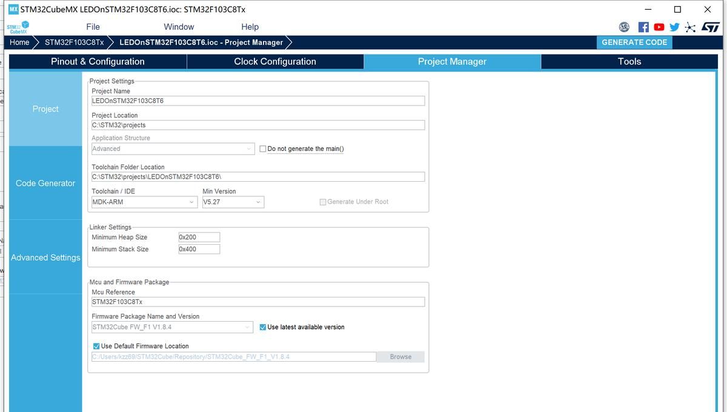Open the YouTube channel icon

(x=659, y=27)
